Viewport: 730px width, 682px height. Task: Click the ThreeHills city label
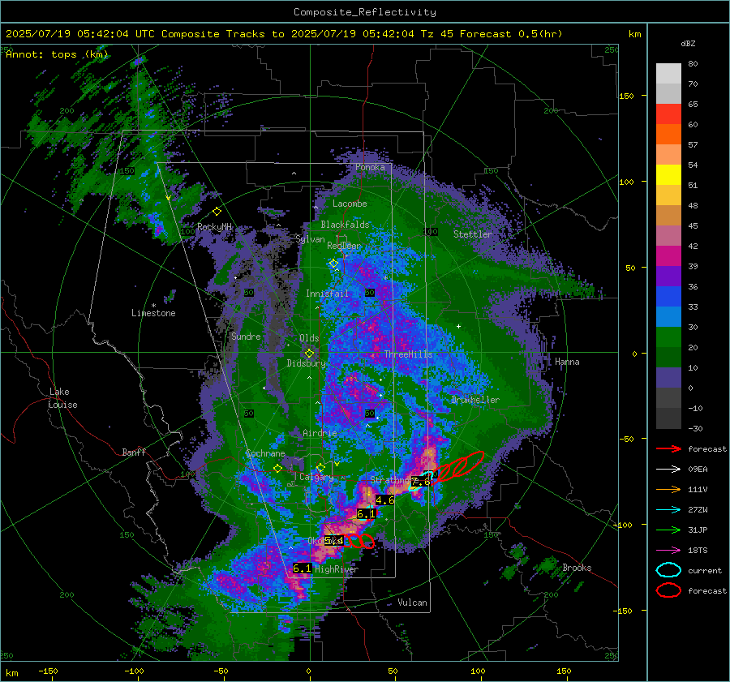[x=408, y=354]
